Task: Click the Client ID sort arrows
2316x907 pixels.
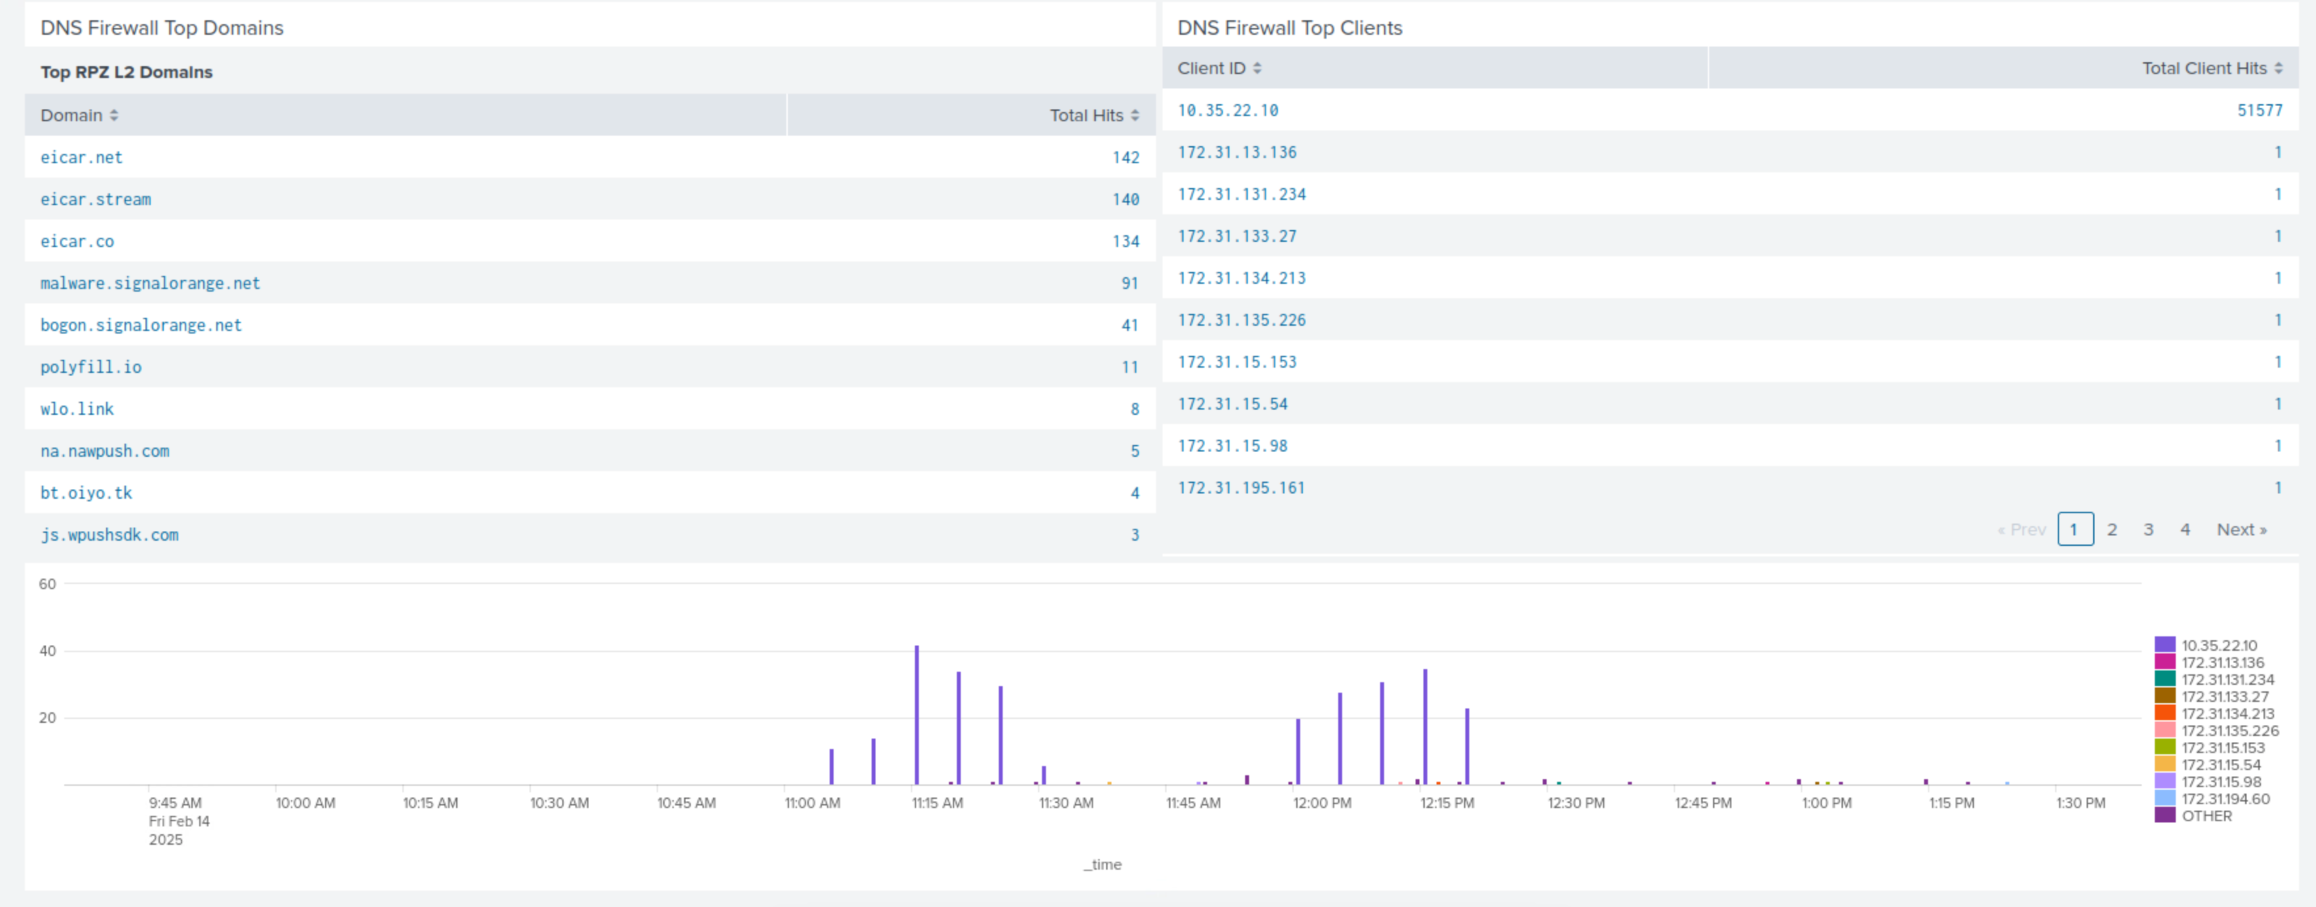Action: (1257, 68)
